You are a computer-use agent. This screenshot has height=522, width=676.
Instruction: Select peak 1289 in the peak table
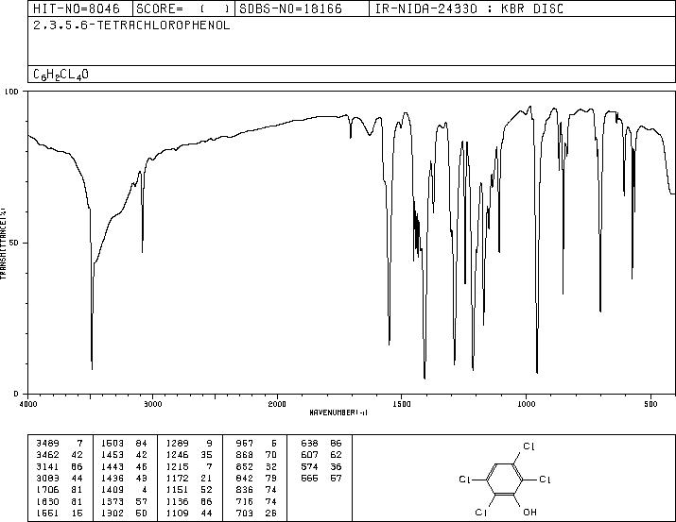coord(177,444)
